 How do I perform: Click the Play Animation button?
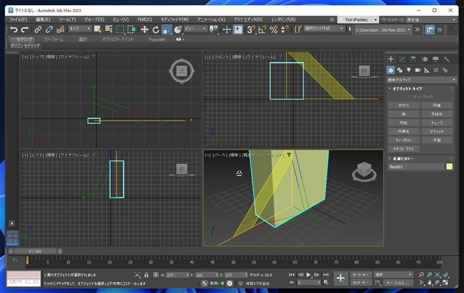[309, 274]
